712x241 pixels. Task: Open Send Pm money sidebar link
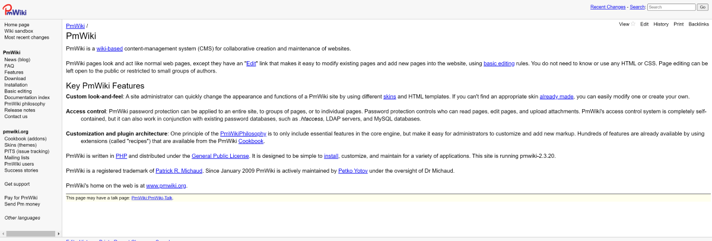[x=22, y=204]
